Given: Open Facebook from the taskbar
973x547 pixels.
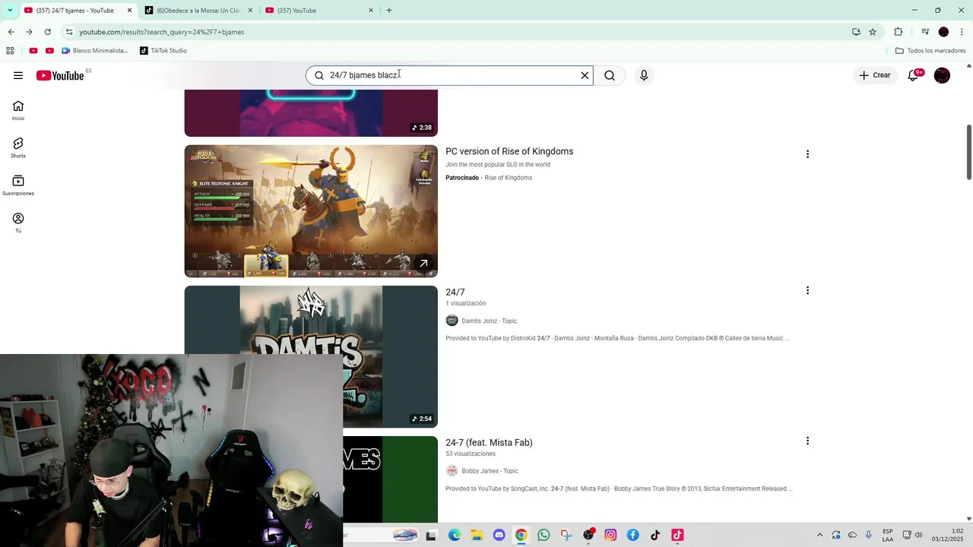Looking at the screenshot, I should click(632, 535).
